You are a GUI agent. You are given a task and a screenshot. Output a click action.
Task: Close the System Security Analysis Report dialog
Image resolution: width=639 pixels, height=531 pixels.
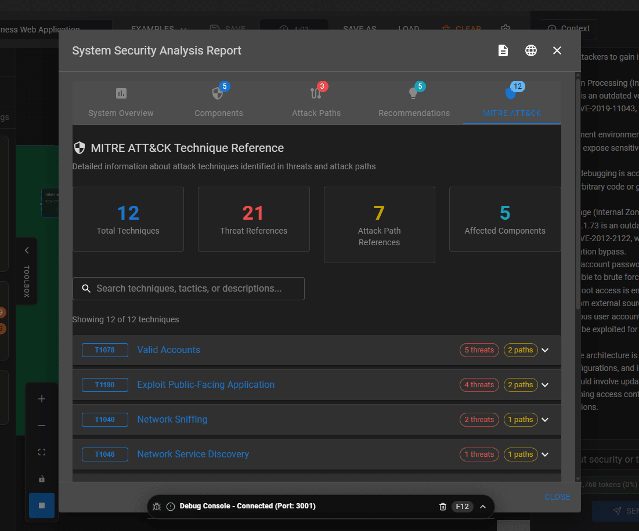click(557, 50)
